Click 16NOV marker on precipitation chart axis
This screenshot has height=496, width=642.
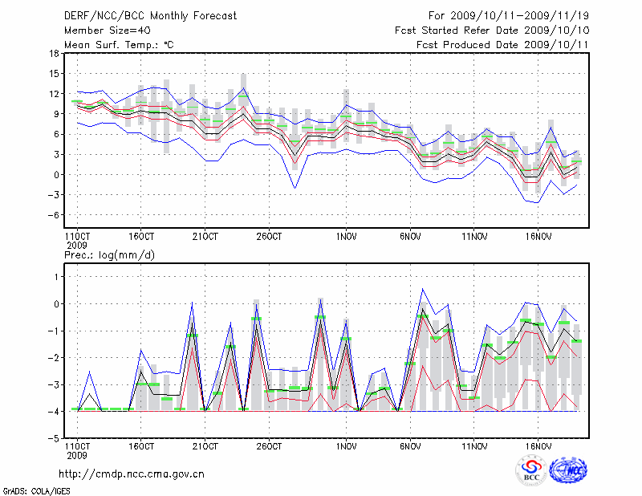[x=538, y=445]
